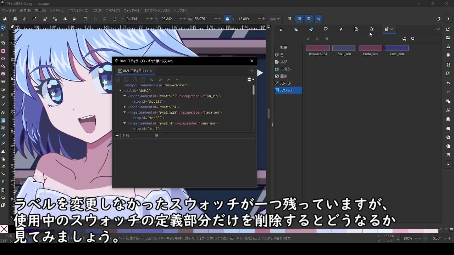Open XML editor dialog chevron menu
Screen dimensions: 454x255
pos(252,71)
